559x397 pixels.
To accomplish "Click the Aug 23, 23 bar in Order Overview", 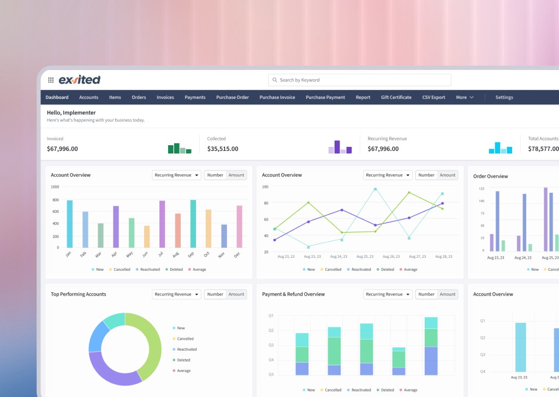I will click(x=497, y=221).
